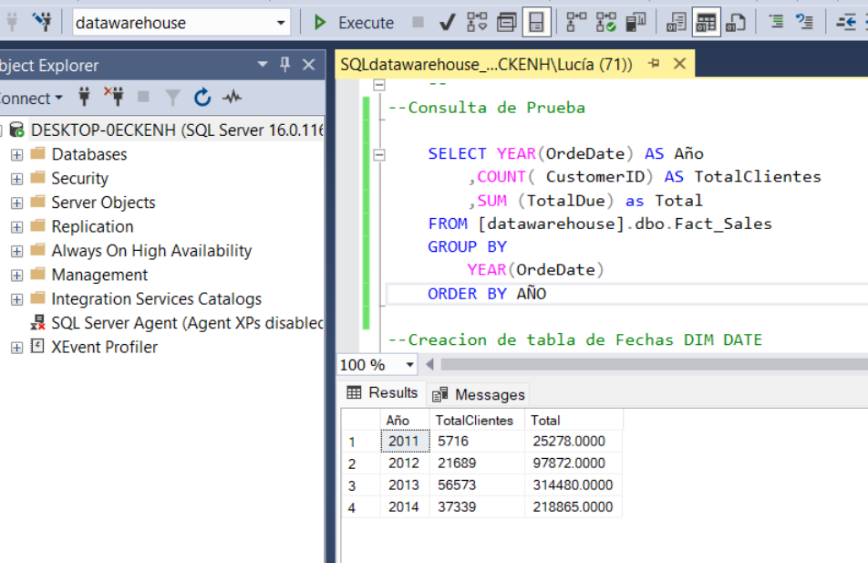Screen dimensions: 868x563
Task: Select the 2011 cell in results grid
Action: [404, 442]
